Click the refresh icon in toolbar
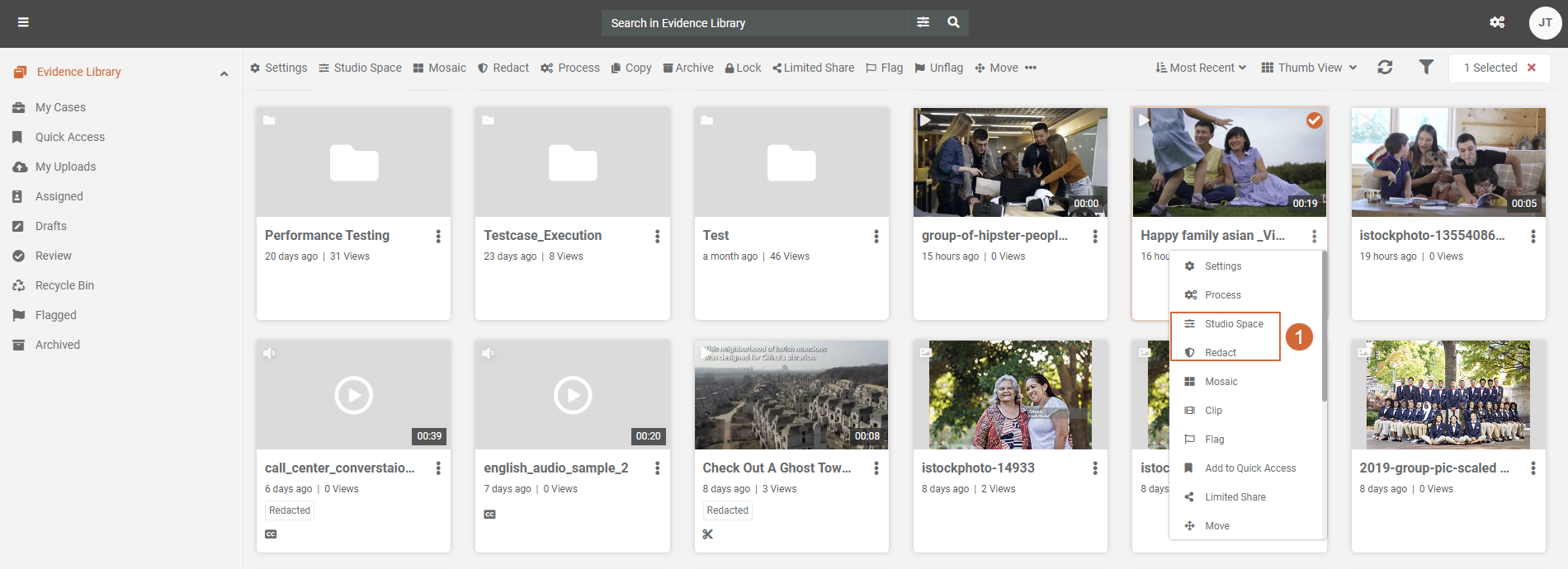Screen dimensions: 1568x569 click(x=1385, y=68)
